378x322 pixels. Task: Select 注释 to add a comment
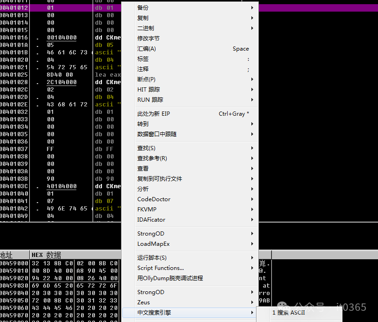143,69
